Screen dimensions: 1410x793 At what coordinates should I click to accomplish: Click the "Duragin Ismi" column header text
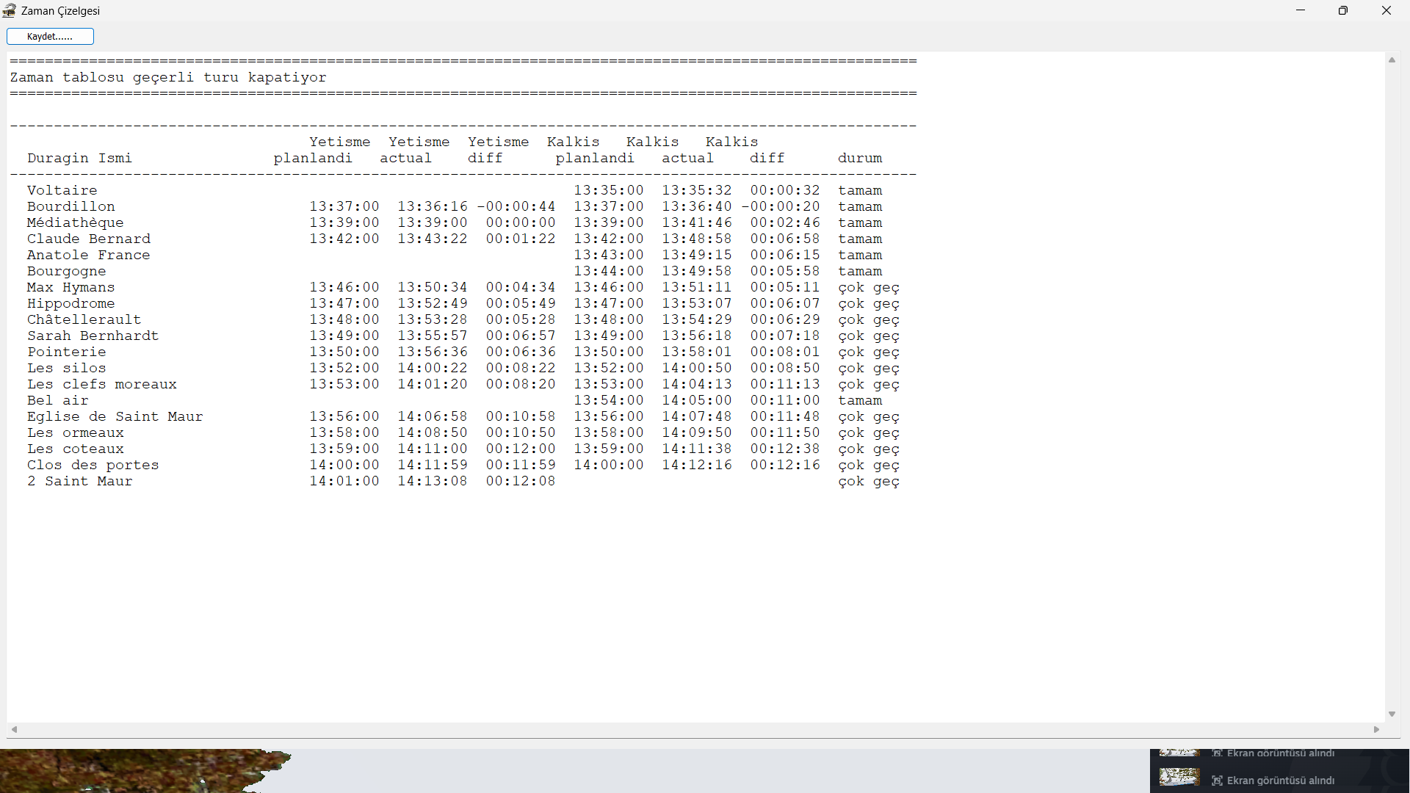coord(80,158)
